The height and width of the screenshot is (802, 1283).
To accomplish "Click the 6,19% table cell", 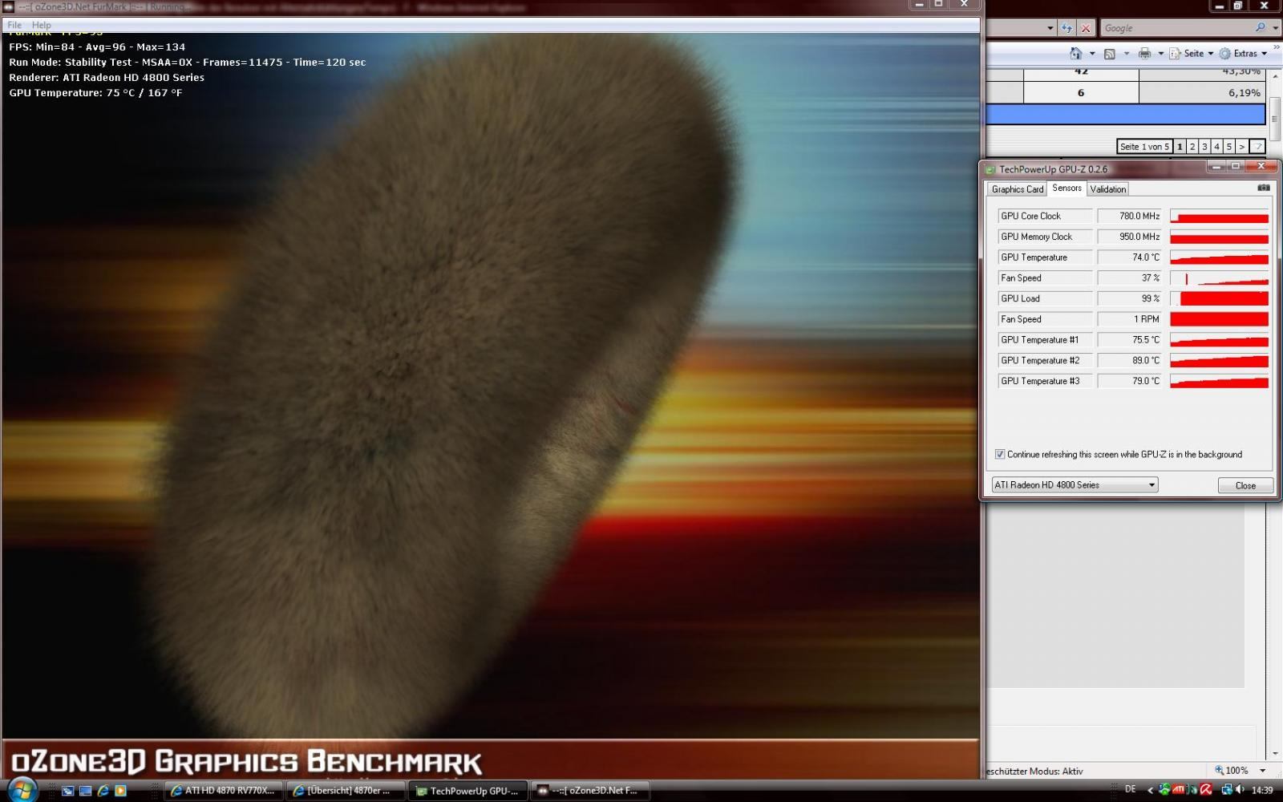I will pos(1202,93).
